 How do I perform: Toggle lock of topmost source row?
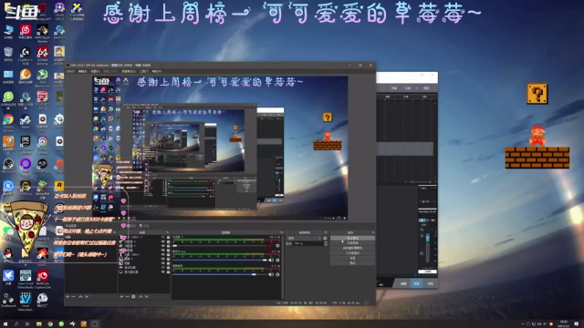168,237
